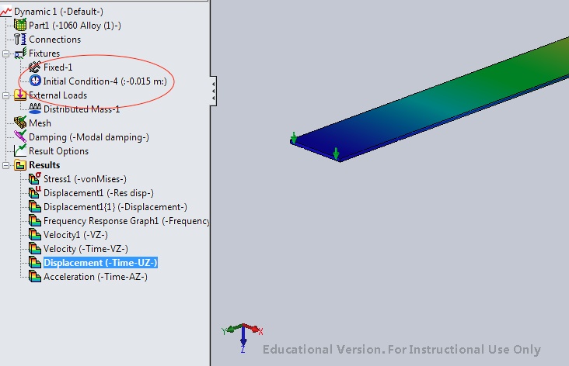Viewport: 569px width, 366px height.
Task: Select Damping (-Modal damping-)
Action: (x=89, y=137)
